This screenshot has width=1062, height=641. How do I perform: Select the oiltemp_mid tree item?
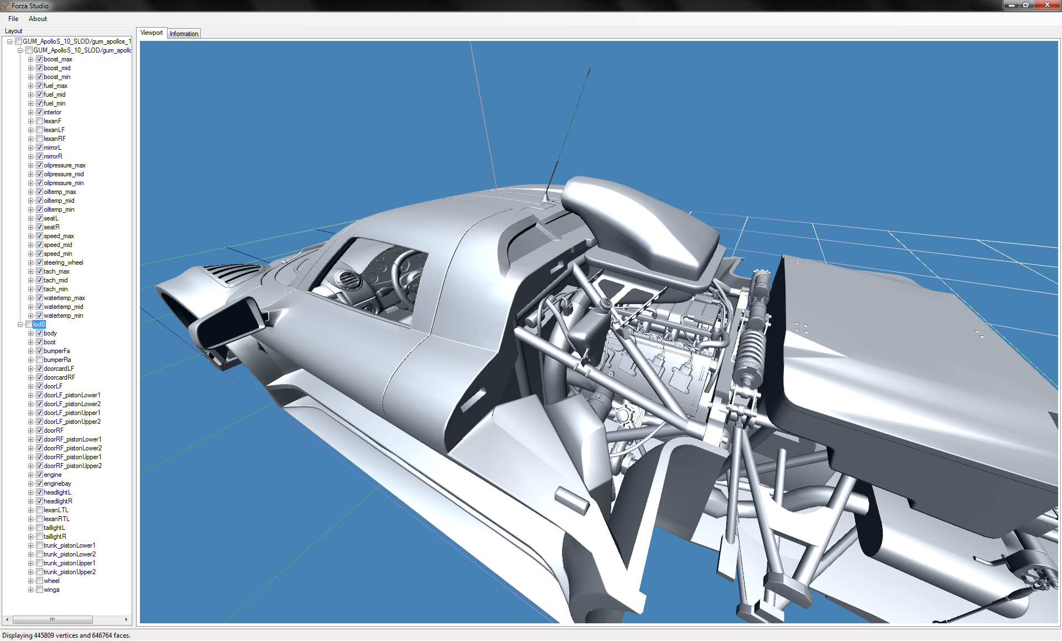(x=59, y=201)
